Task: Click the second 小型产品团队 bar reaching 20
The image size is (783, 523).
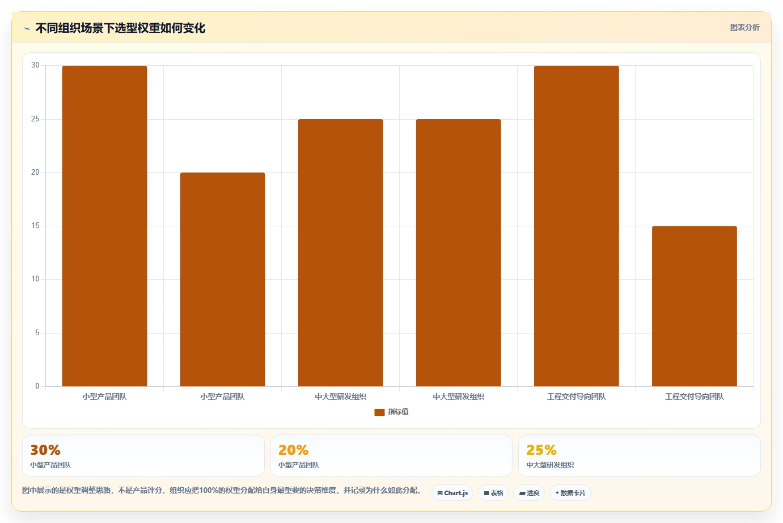Action: coord(222,279)
